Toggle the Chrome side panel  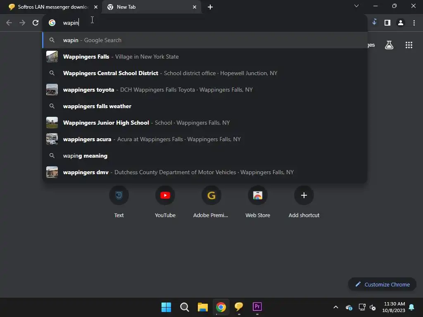pos(387,23)
